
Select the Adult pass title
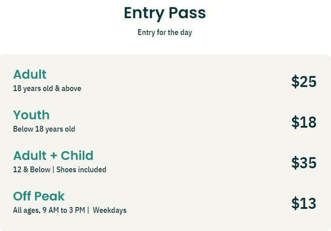(29, 74)
